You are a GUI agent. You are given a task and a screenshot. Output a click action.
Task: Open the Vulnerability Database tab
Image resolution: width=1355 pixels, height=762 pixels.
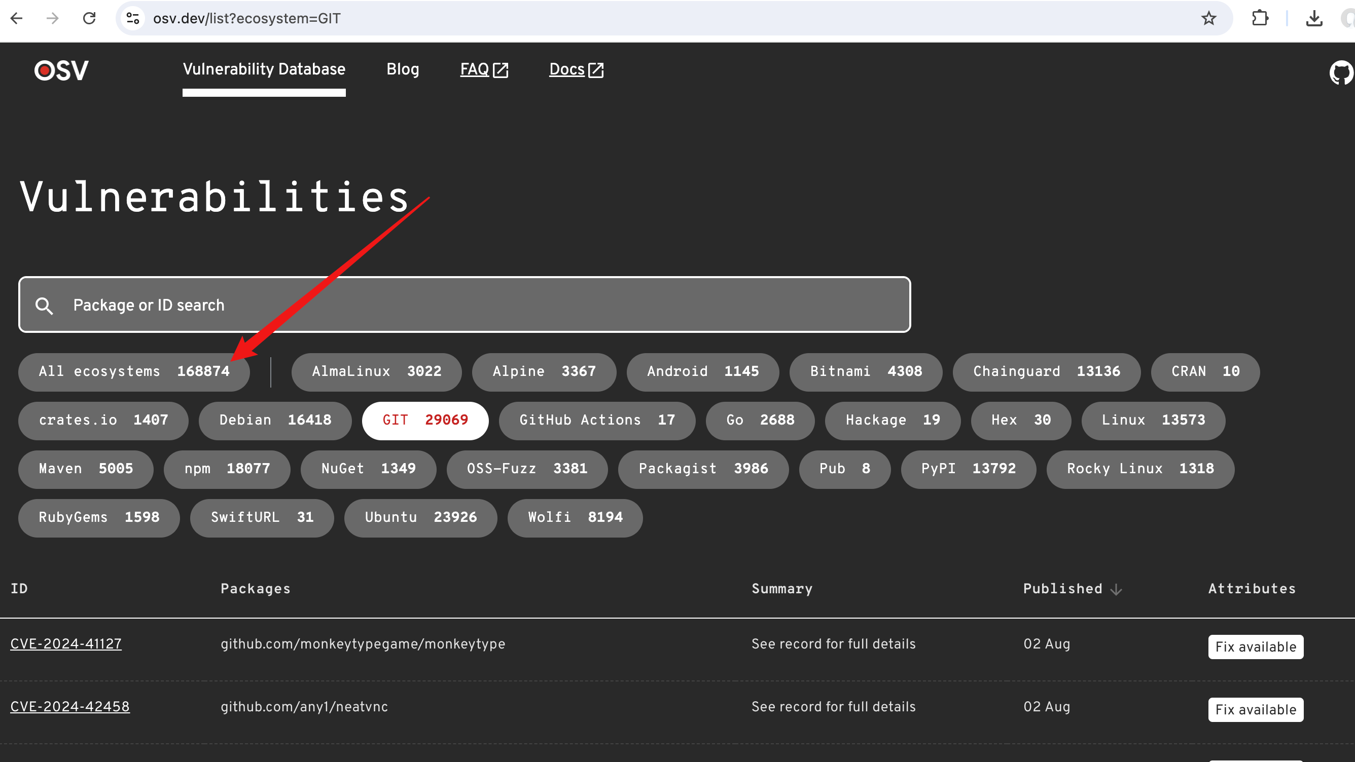click(264, 69)
